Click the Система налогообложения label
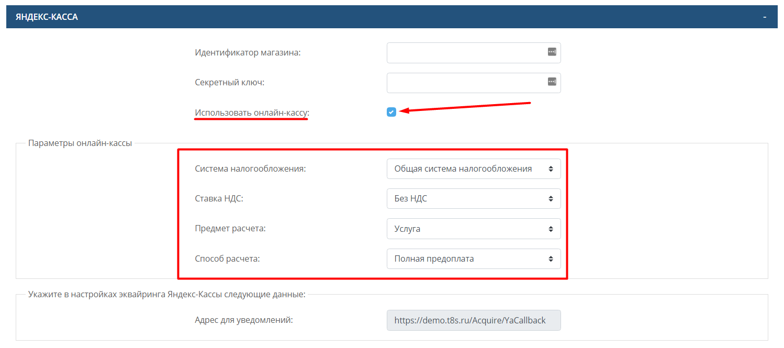 pyautogui.click(x=250, y=169)
